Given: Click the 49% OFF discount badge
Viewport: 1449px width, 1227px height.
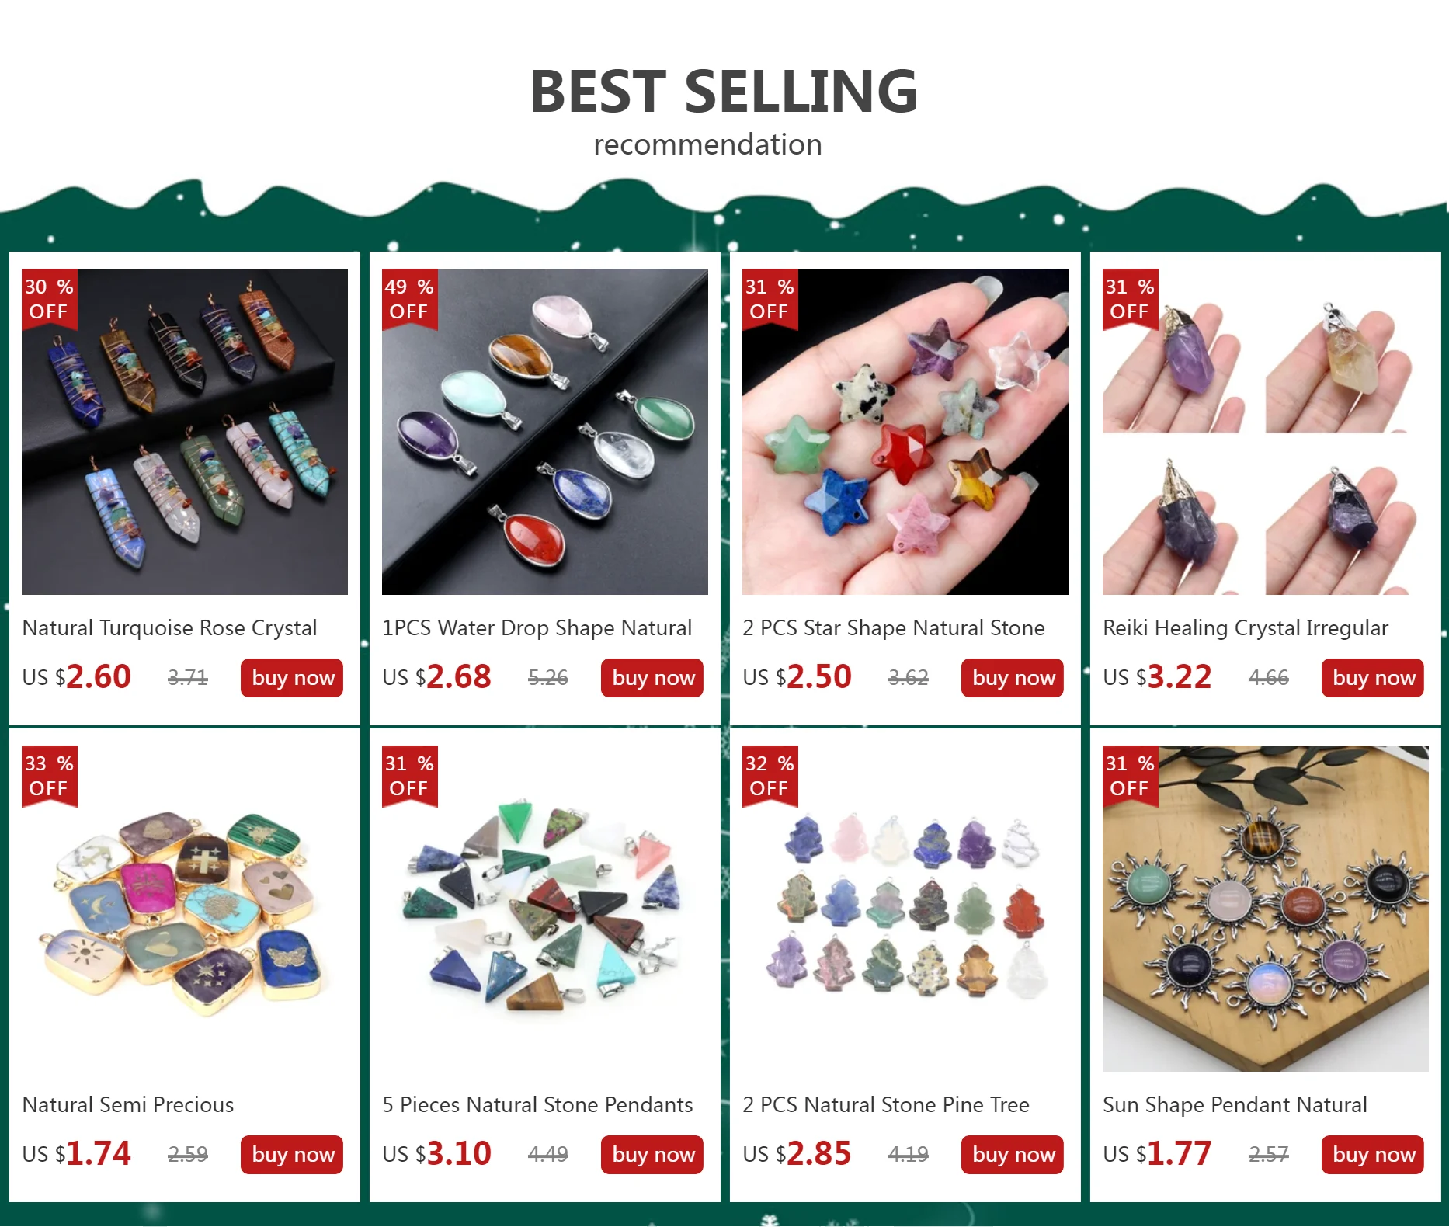Looking at the screenshot, I should click(410, 299).
